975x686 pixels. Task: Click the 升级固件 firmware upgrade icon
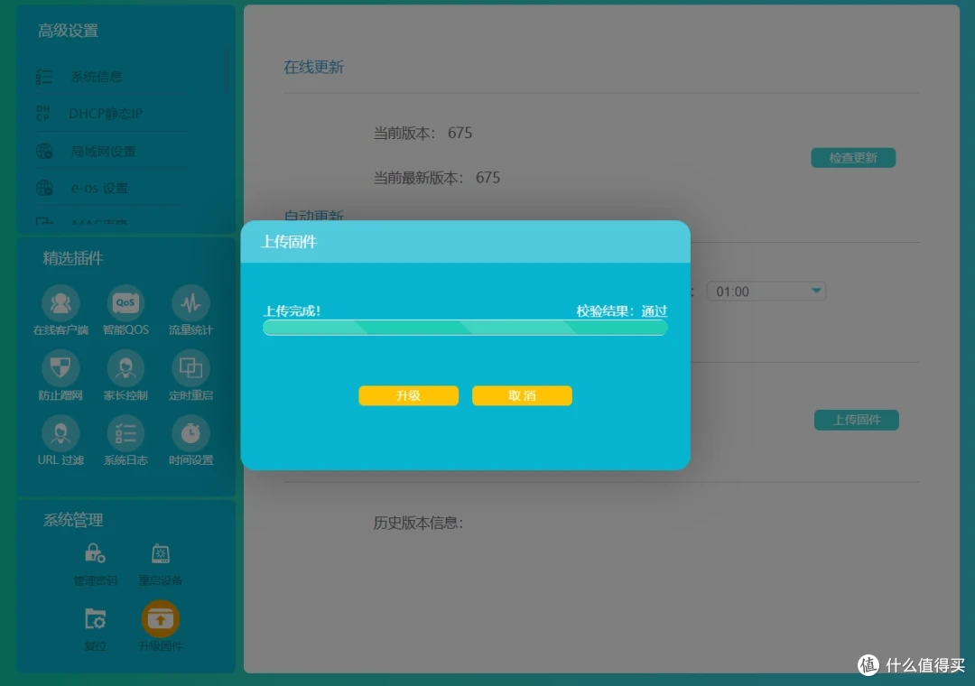tap(161, 619)
